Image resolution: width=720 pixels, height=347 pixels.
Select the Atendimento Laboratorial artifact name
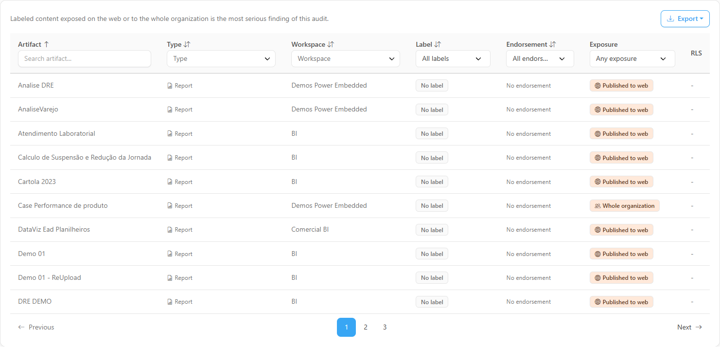pyautogui.click(x=56, y=134)
